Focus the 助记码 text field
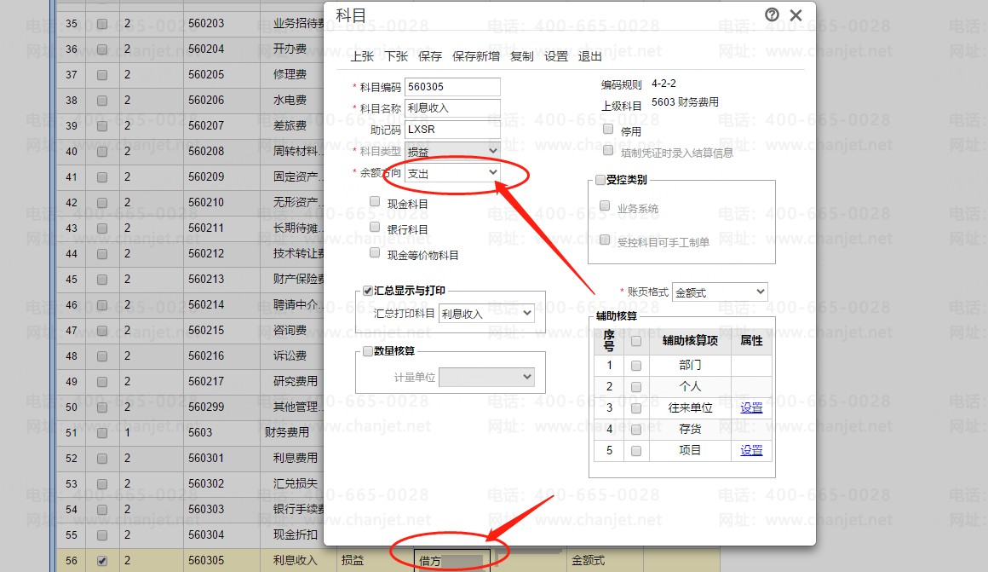This screenshot has width=988, height=572. click(452, 130)
